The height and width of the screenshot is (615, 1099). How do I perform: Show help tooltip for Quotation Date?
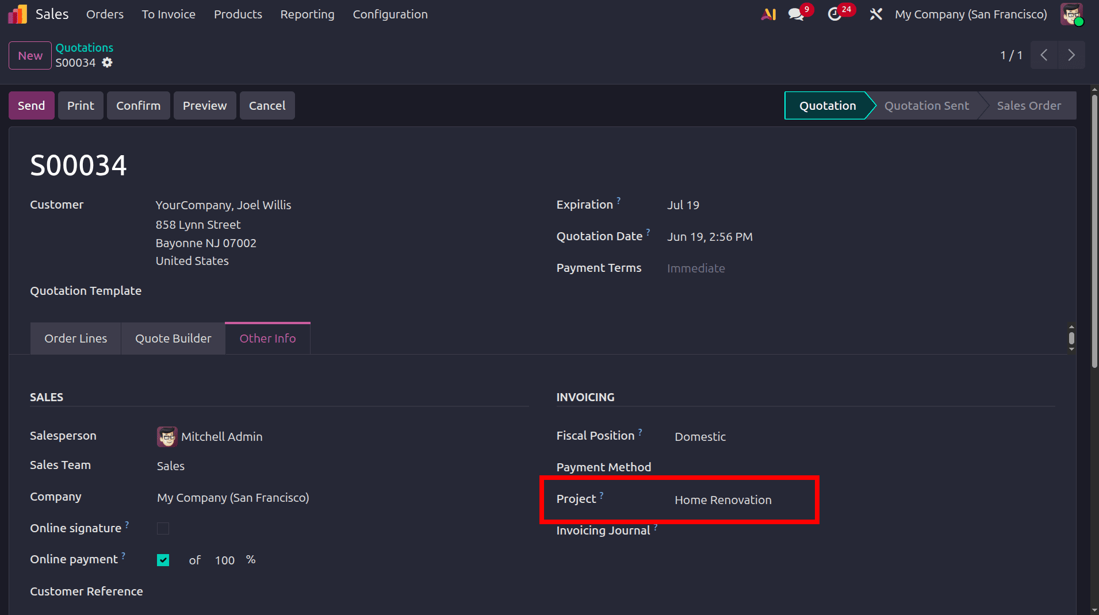pyautogui.click(x=648, y=232)
